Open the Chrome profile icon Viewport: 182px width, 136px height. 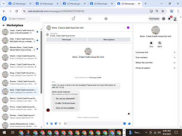click(171, 11)
